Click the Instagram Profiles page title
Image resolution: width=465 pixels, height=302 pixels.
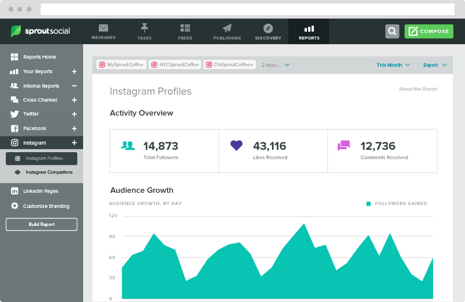(151, 91)
